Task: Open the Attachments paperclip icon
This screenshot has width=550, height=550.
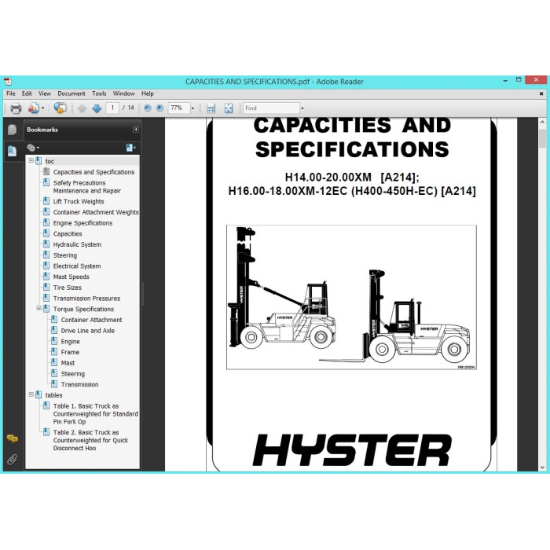Action: [13, 459]
